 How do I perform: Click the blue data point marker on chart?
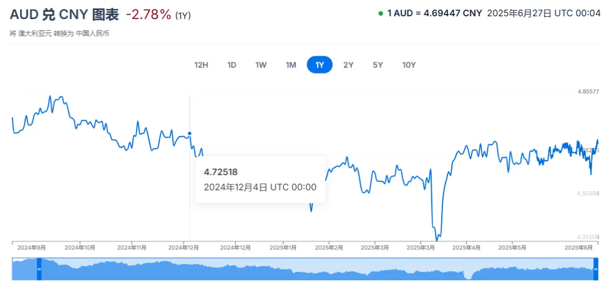click(189, 134)
